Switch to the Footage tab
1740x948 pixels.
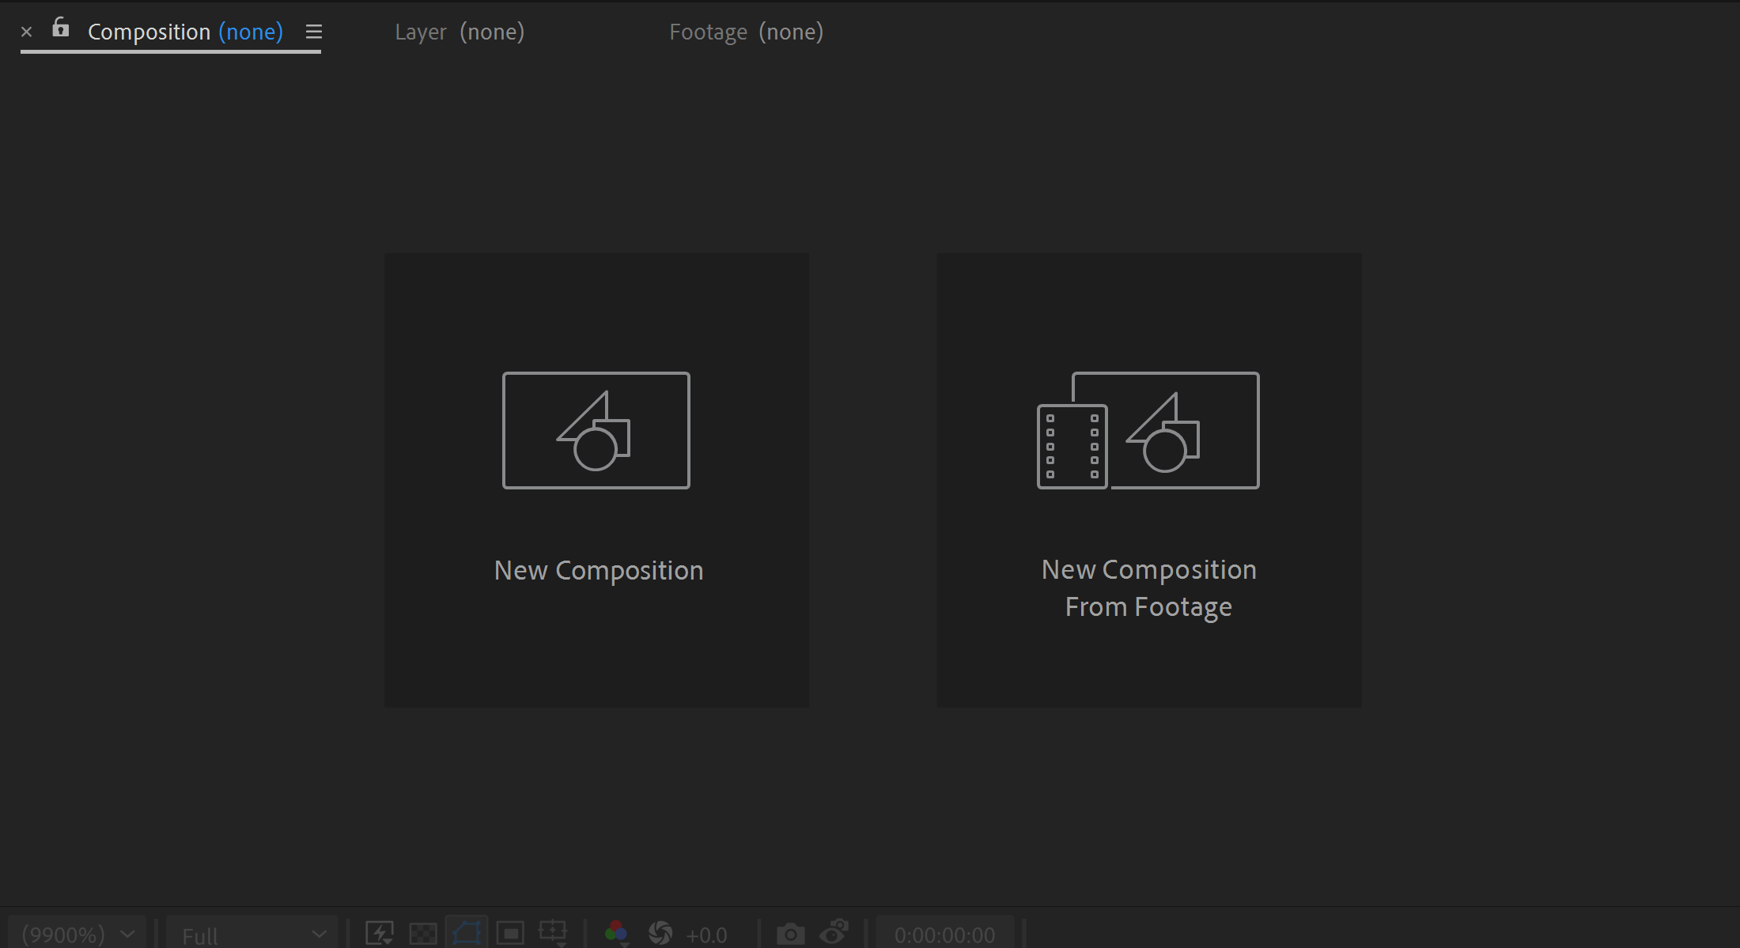746,32
